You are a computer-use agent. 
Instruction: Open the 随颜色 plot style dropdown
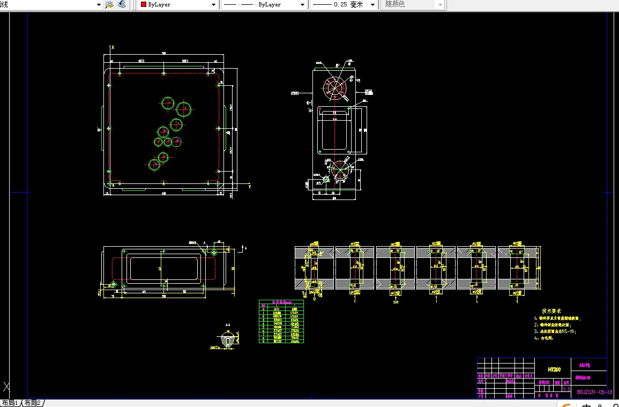coord(413,5)
